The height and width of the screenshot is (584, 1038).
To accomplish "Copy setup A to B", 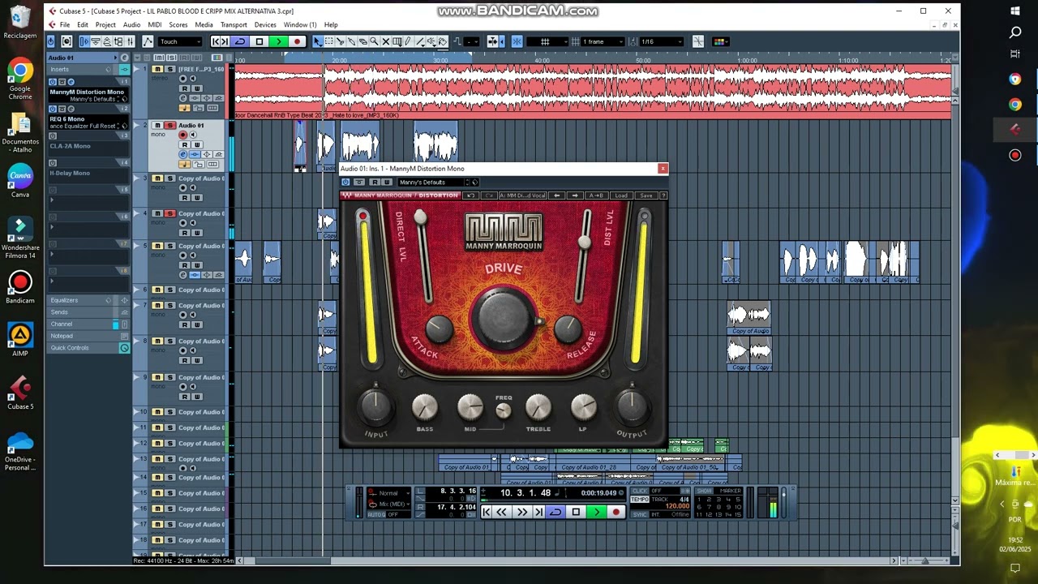I will [x=596, y=195].
